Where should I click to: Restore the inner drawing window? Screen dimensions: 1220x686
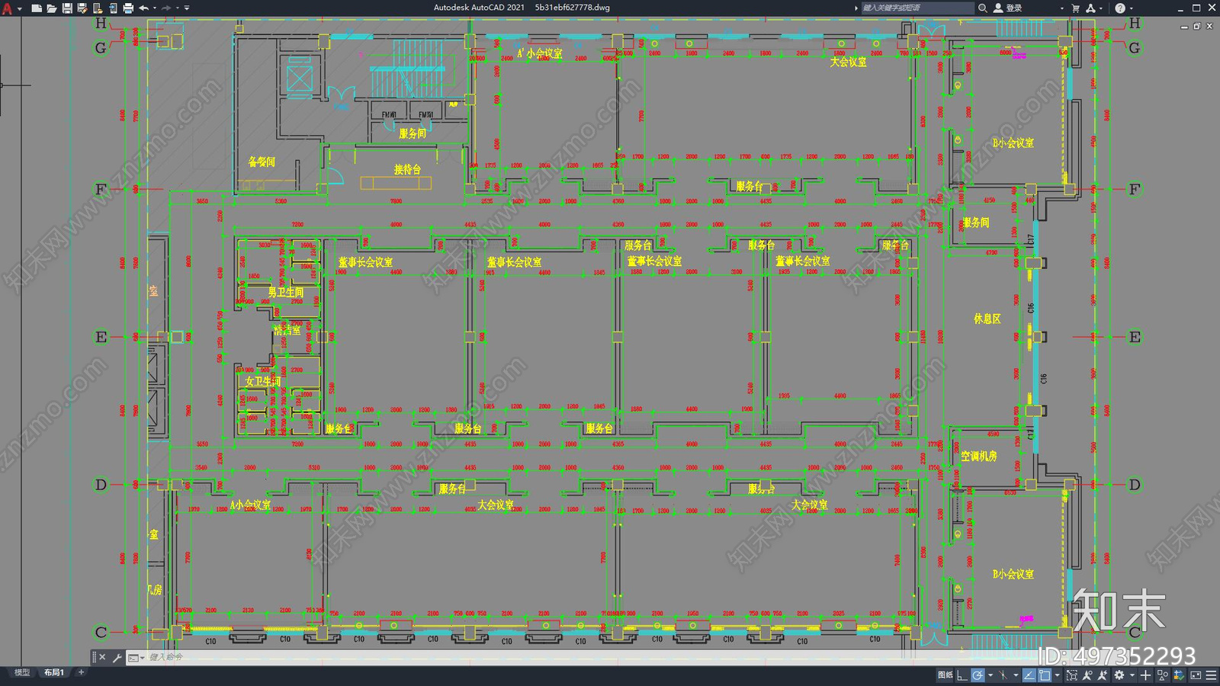(x=1197, y=27)
